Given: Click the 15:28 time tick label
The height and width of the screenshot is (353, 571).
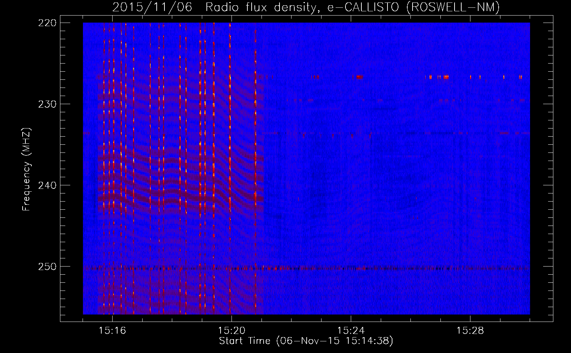Looking at the screenshot, I should (x=470, y=331).
